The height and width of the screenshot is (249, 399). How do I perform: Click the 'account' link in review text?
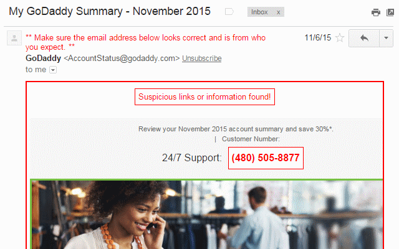point(241,129)
